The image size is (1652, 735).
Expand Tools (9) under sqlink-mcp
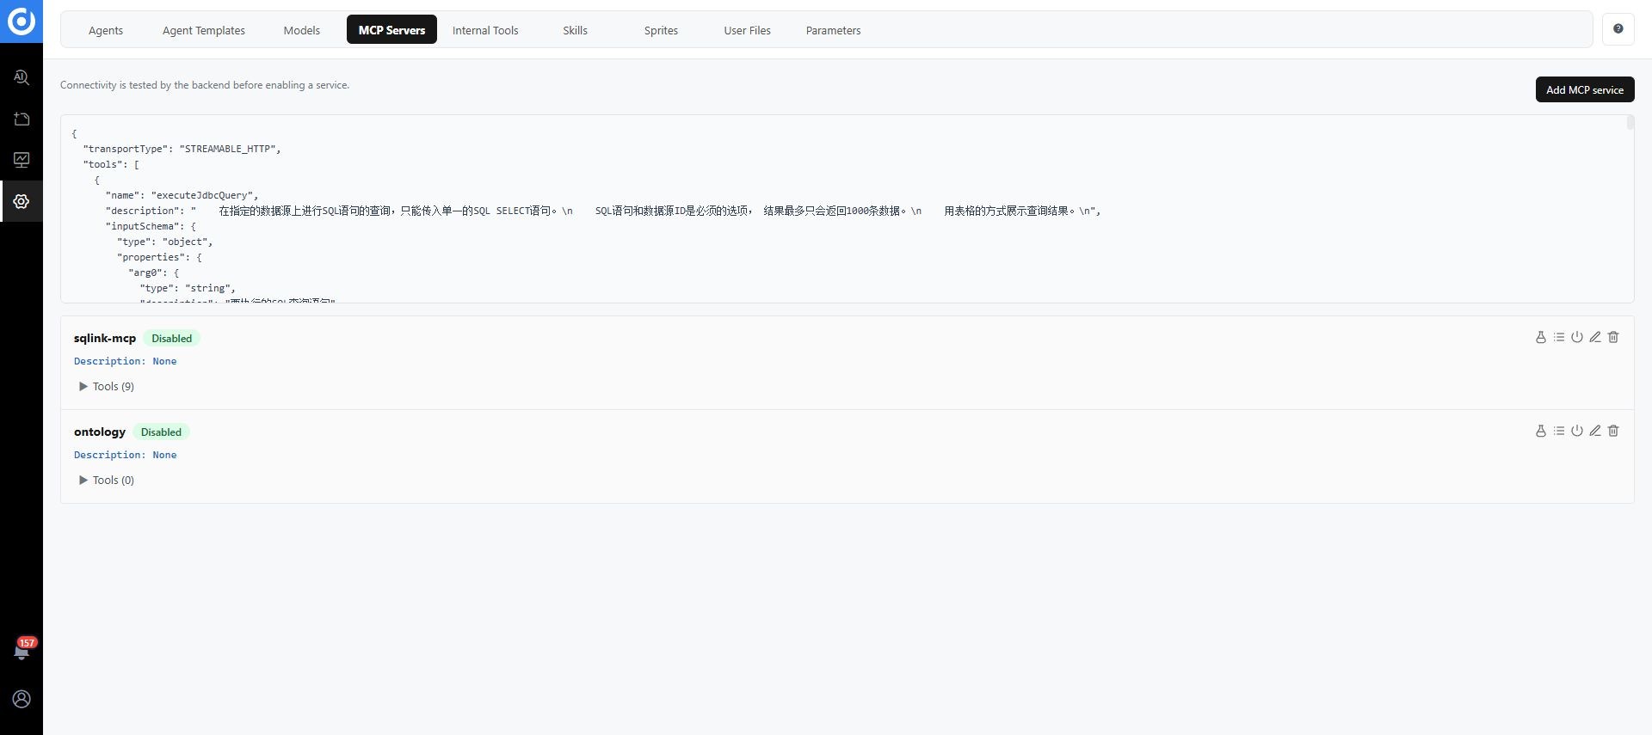[107, 386]
